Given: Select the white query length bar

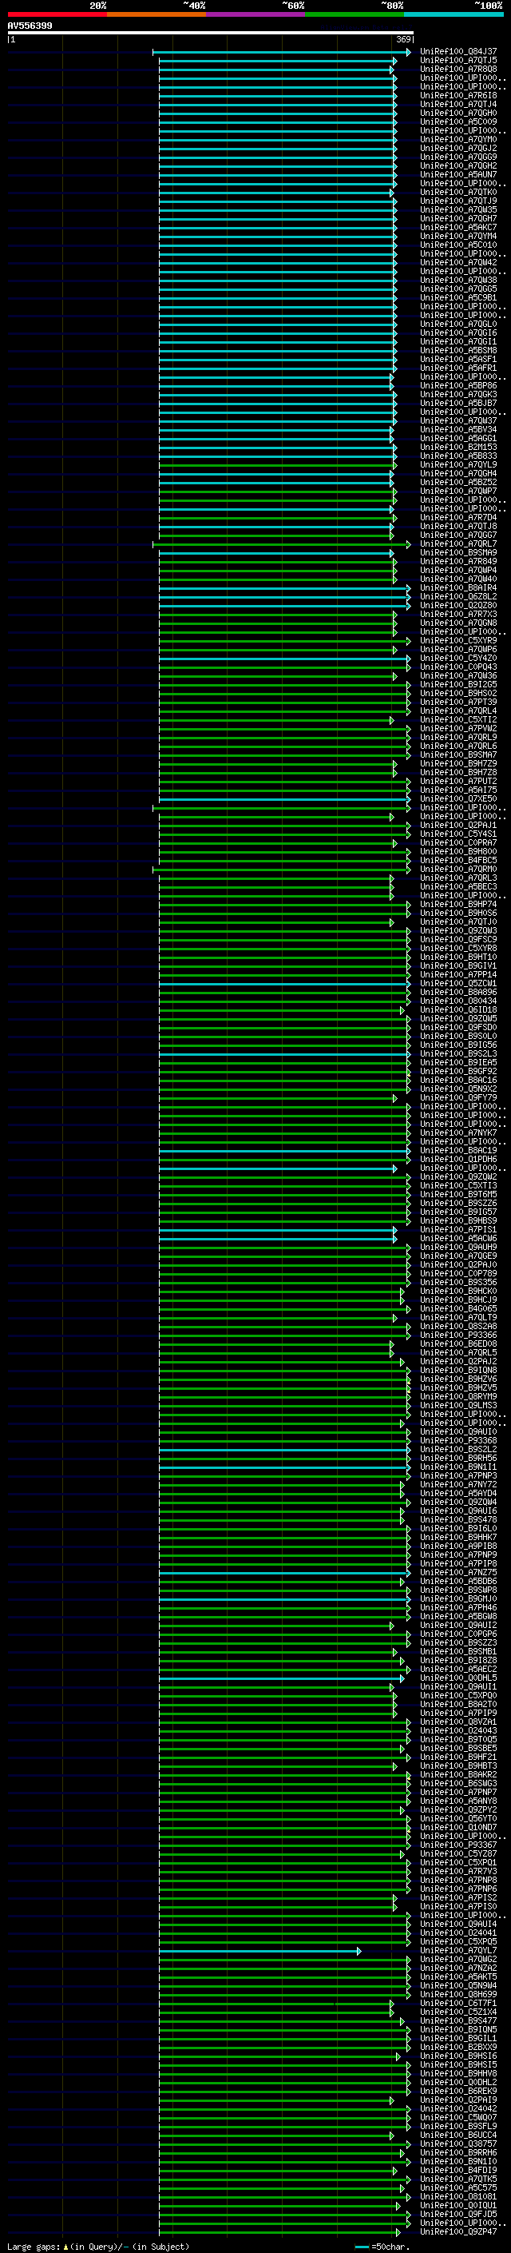Looking at the screenshot, I should coord(211,34).
